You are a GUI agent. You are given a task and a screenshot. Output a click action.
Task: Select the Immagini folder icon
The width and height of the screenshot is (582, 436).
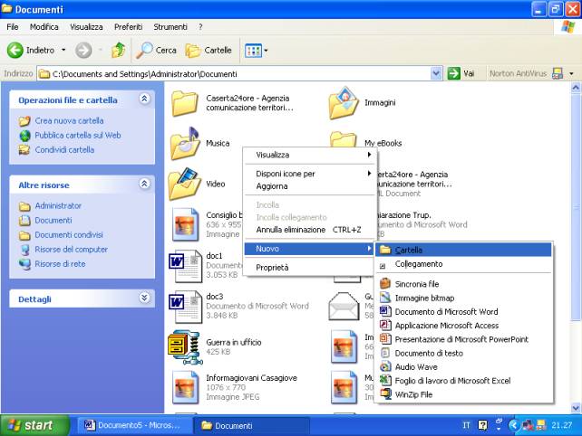pos(344,102)
